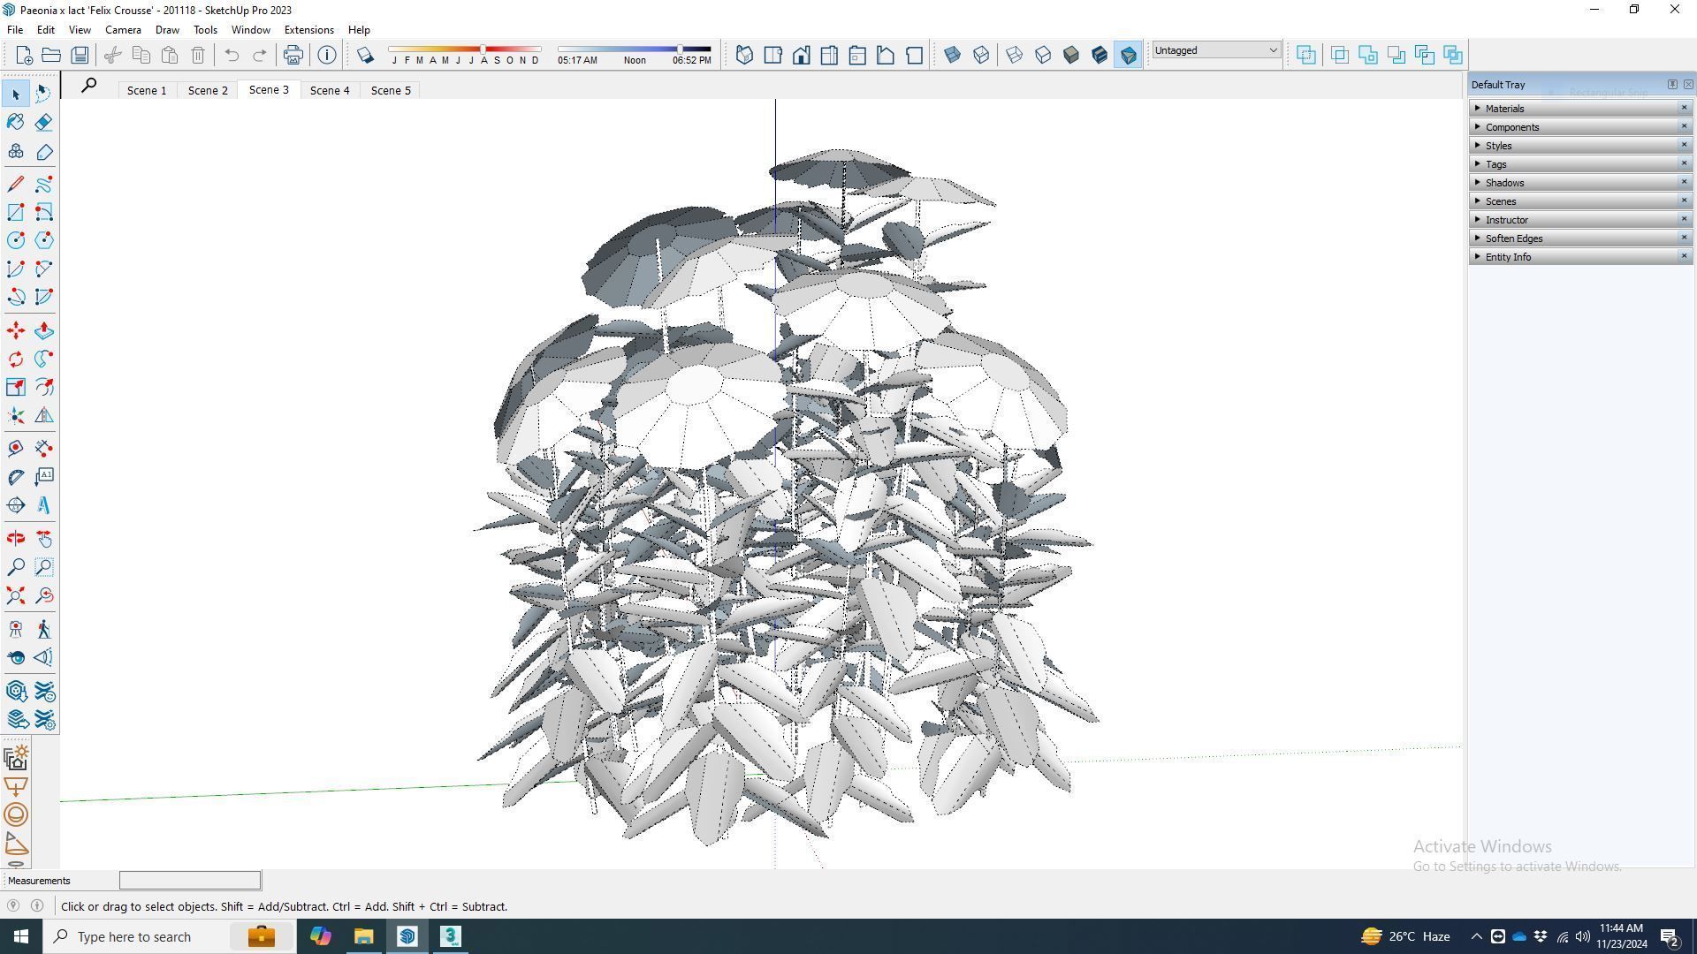1697x954 pixels.
Task: Select the Line pencil tool
Action: [x=16, y=184]
